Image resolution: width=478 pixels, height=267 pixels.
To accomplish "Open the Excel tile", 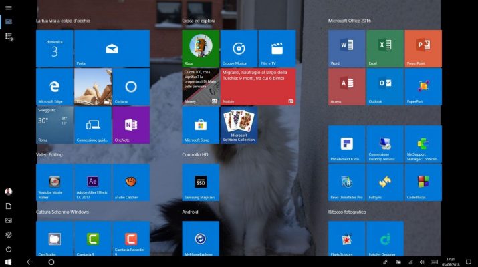I will (x=384, y=49).
